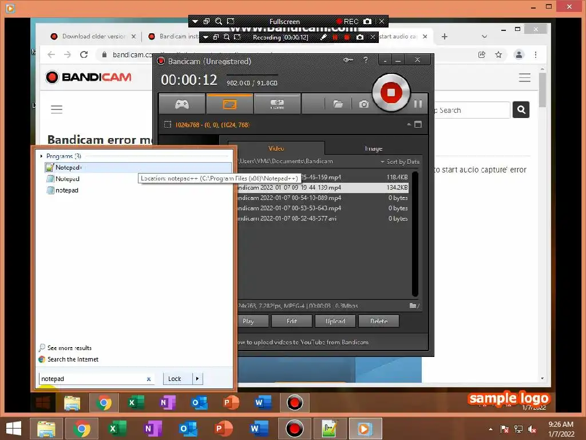Clear the notepad search with x
586x440 pixels.
149,379
